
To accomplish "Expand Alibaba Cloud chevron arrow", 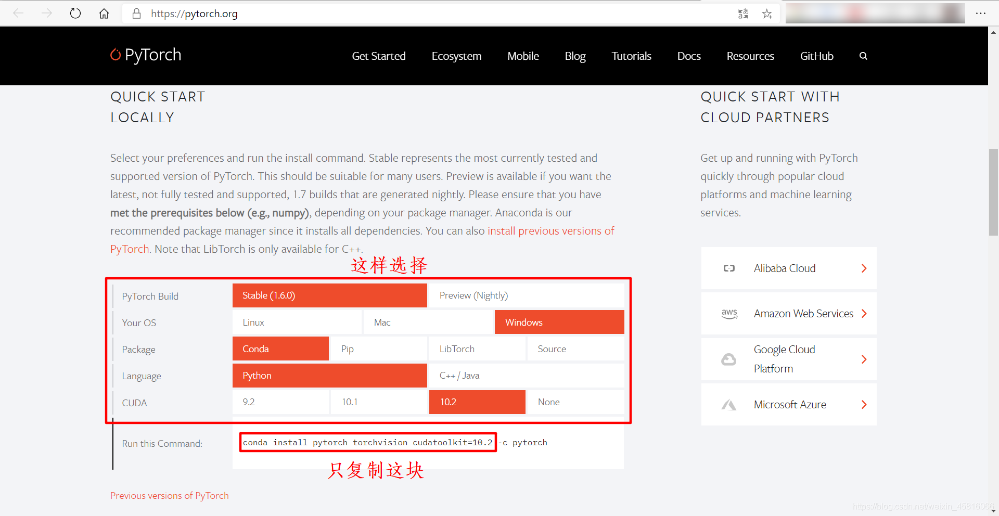I will [864, 268].
